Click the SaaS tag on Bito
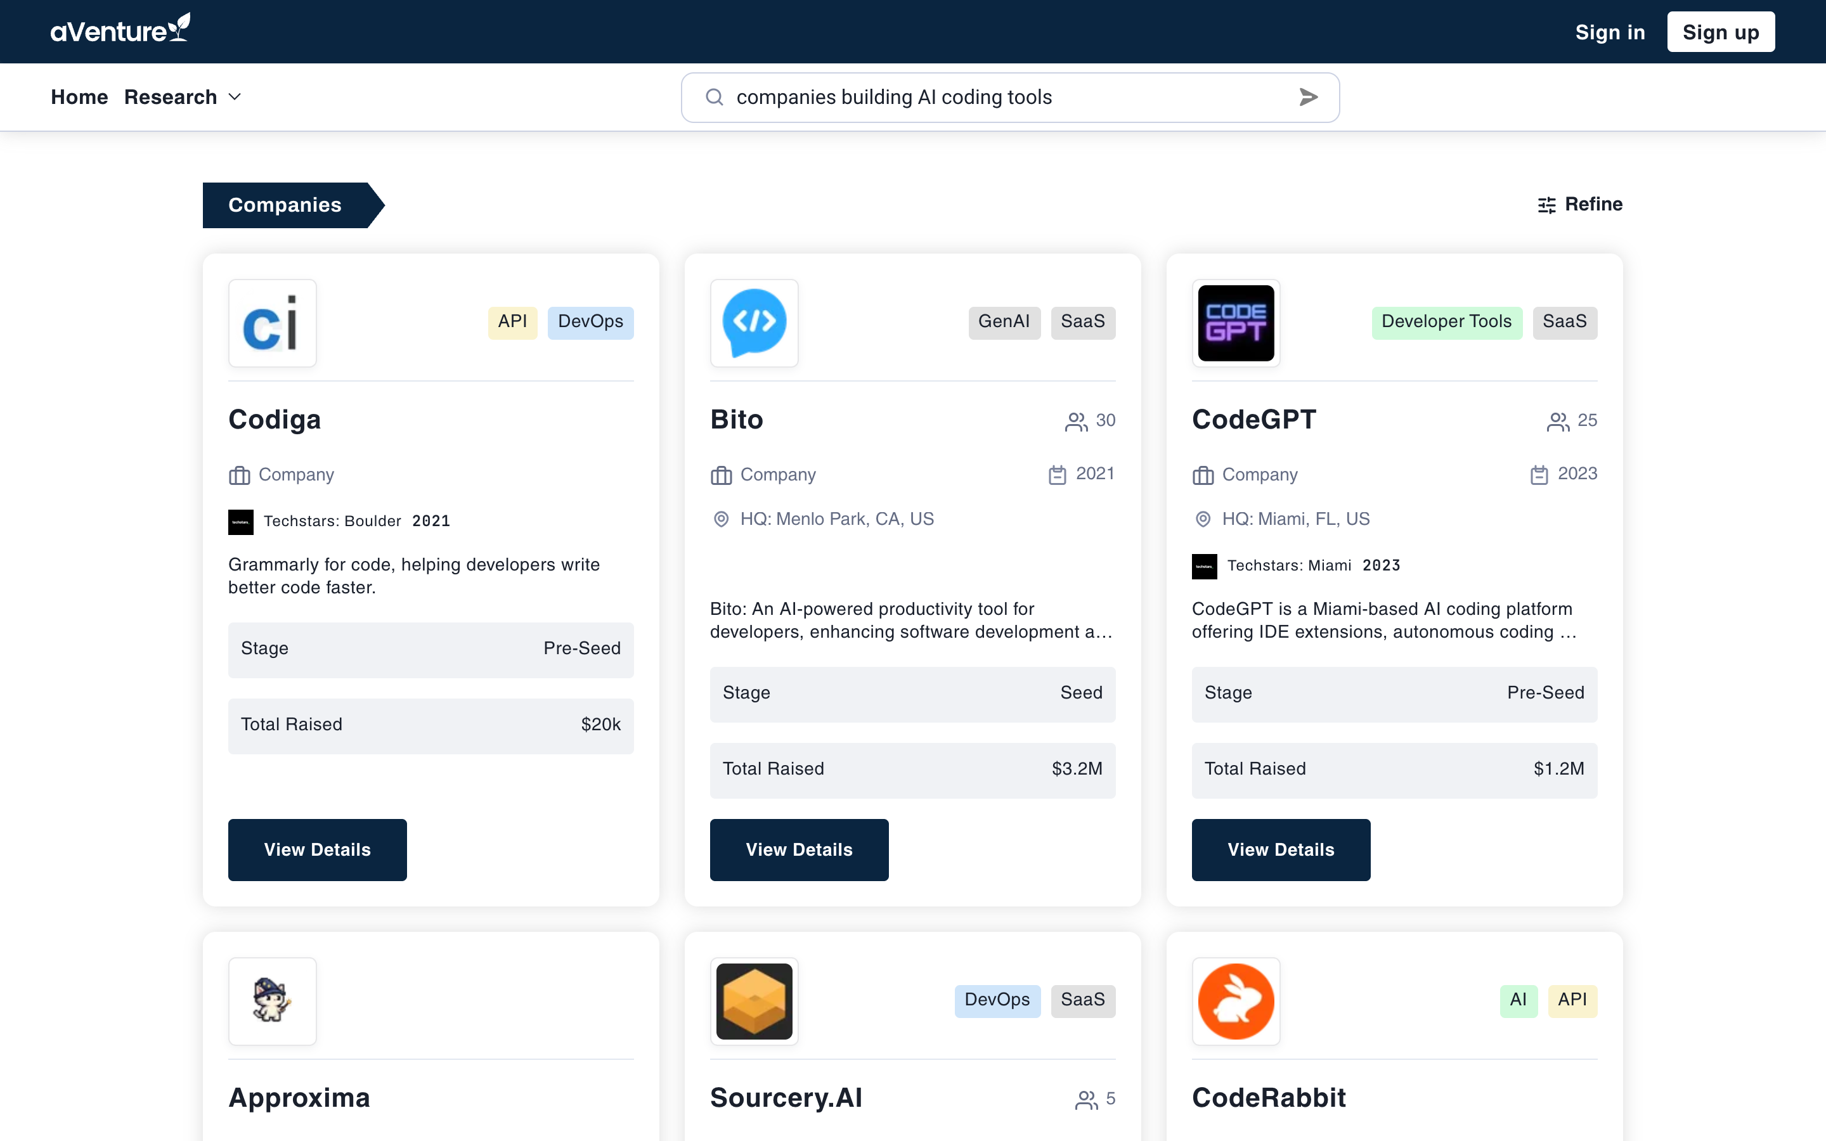 pyautogui.click(x=1083, y=322)
